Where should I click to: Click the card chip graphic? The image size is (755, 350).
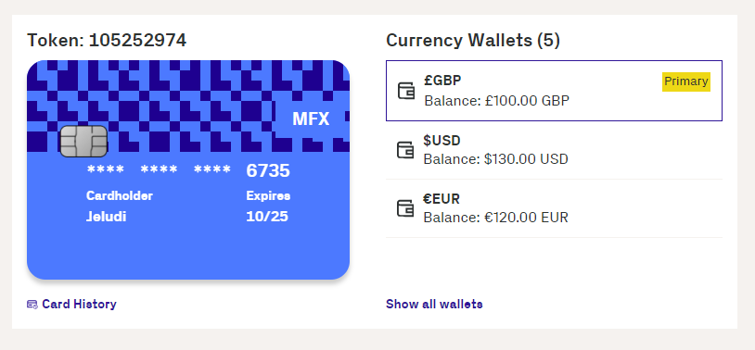pyautogui.click(x=83, y=142)
